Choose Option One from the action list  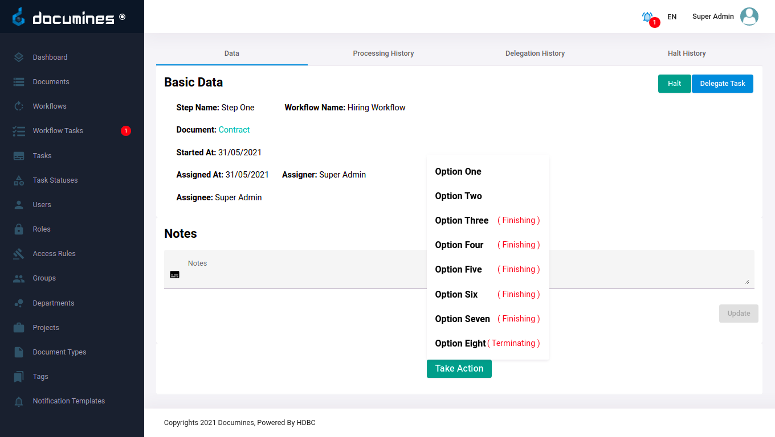[x=458, y=172]
